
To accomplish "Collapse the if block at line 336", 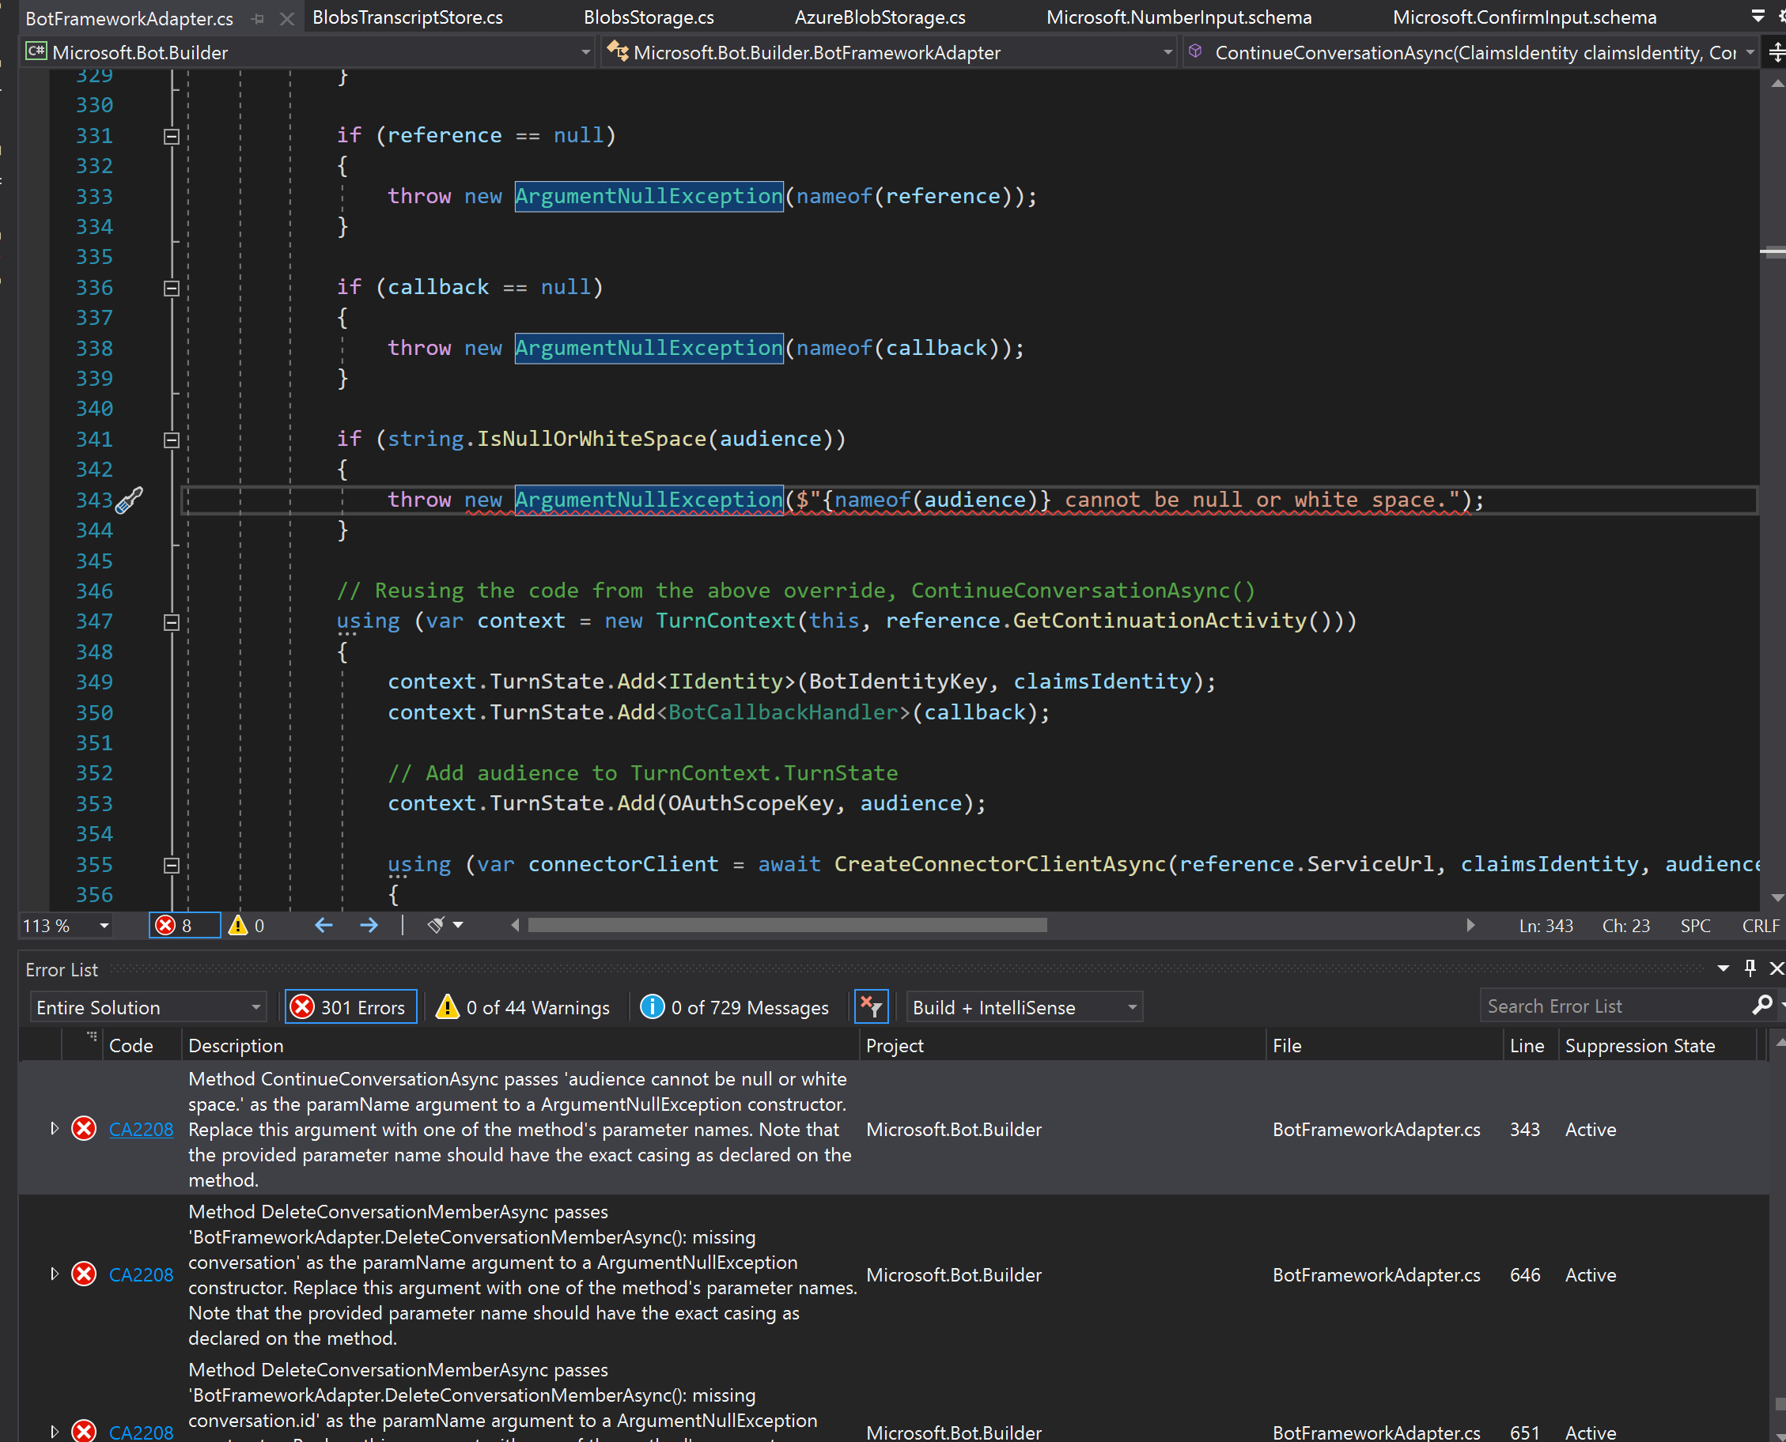I will [x=170, y=289].
